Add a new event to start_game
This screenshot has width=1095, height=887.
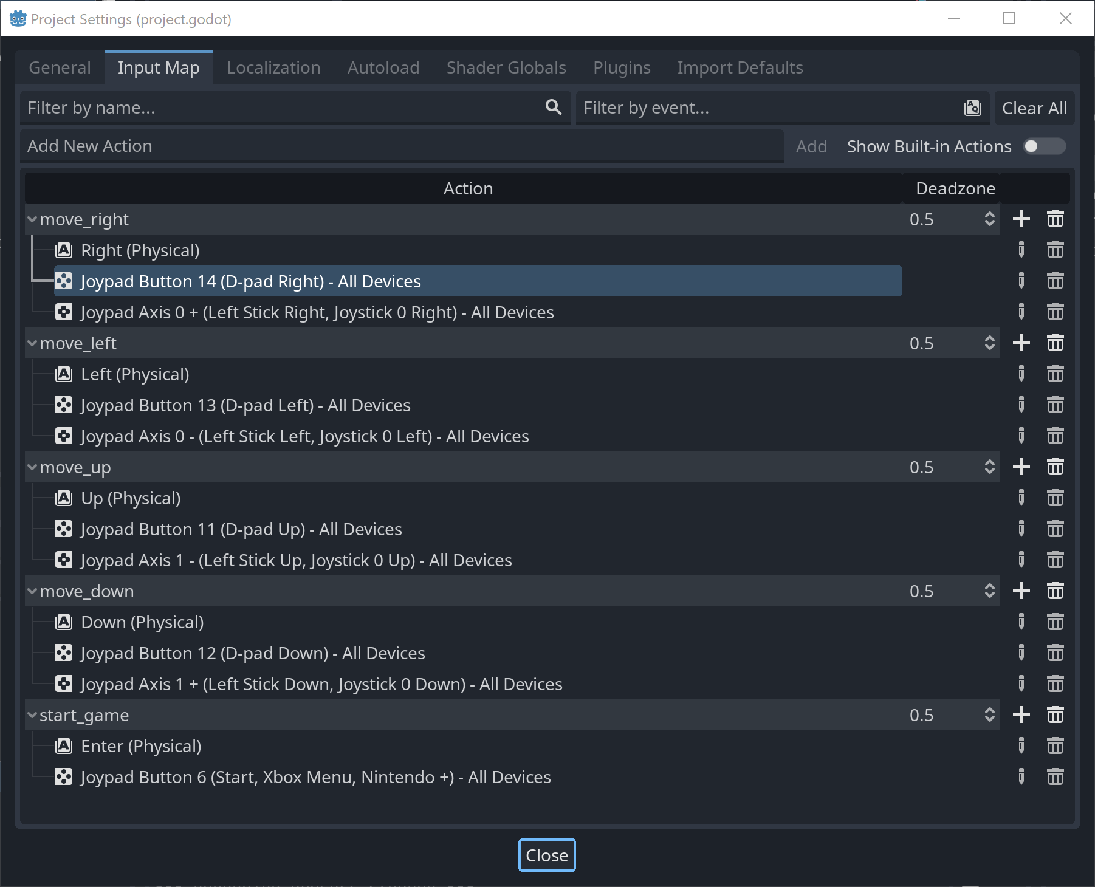coord(1021,715)
